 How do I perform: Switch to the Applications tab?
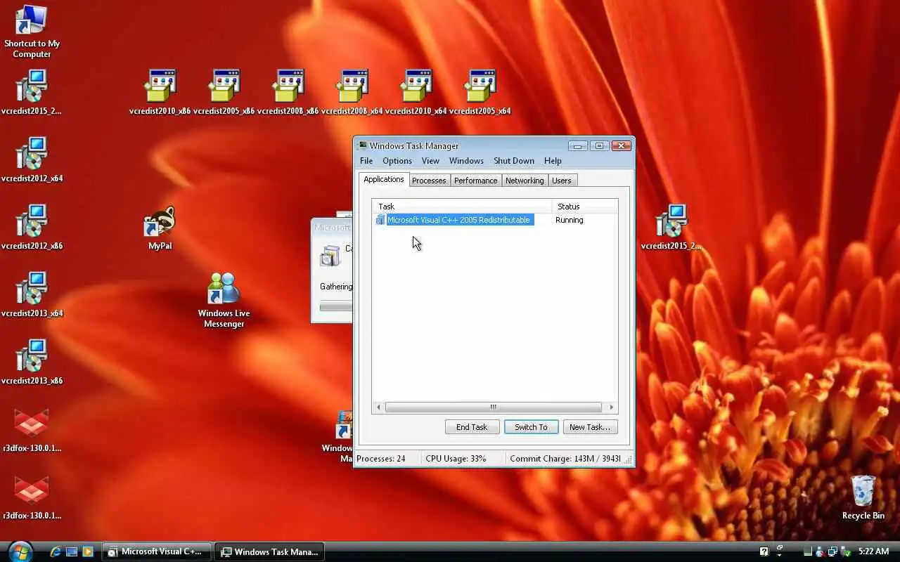(384, 180)
